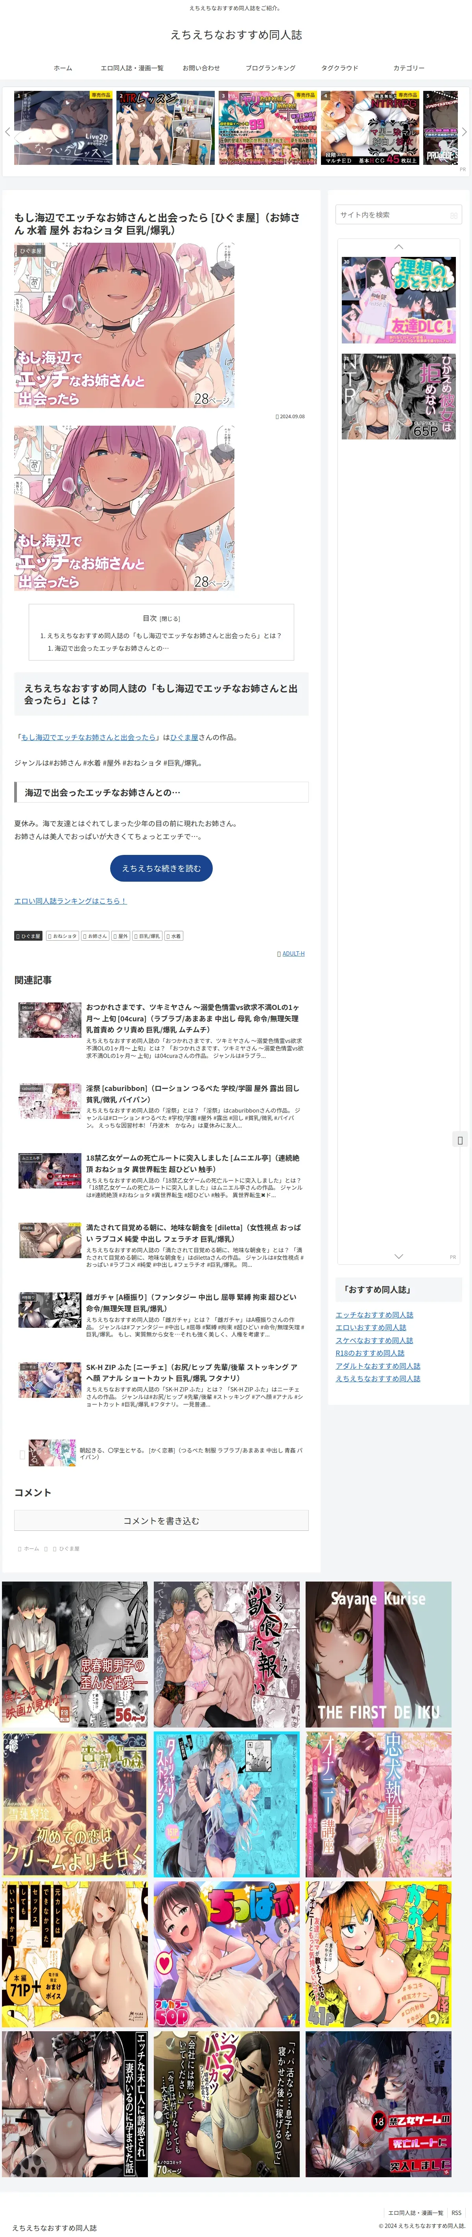472x2237 pixels.
Task: Click the scroll-to-top button on the right edge
Action: [x=460, y=1140]
